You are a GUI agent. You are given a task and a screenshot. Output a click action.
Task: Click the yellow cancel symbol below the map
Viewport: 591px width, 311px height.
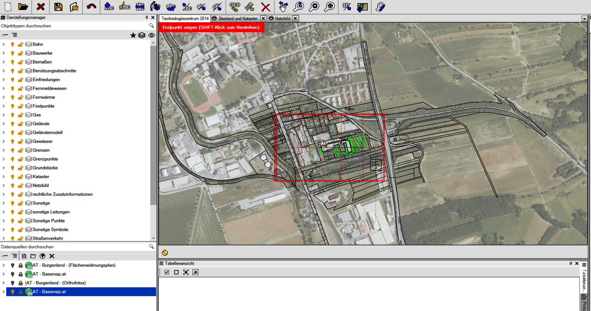point(165,253)
